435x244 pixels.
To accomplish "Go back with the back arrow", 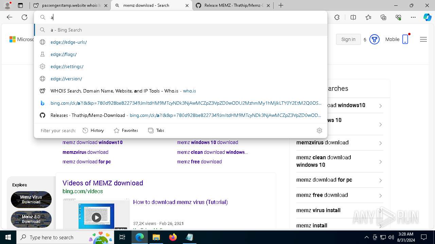I will pos(10,17).
